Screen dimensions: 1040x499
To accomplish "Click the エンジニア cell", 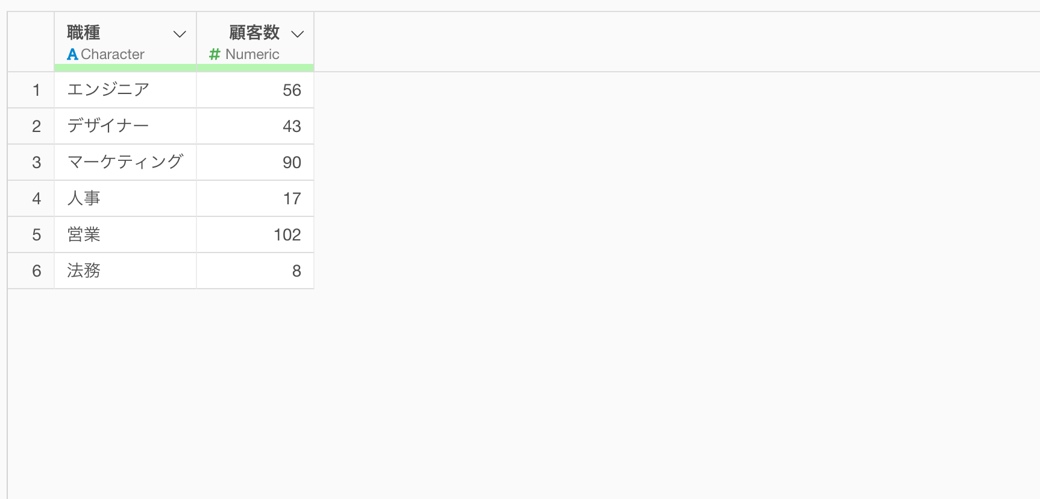I will (x=125, y=90).
